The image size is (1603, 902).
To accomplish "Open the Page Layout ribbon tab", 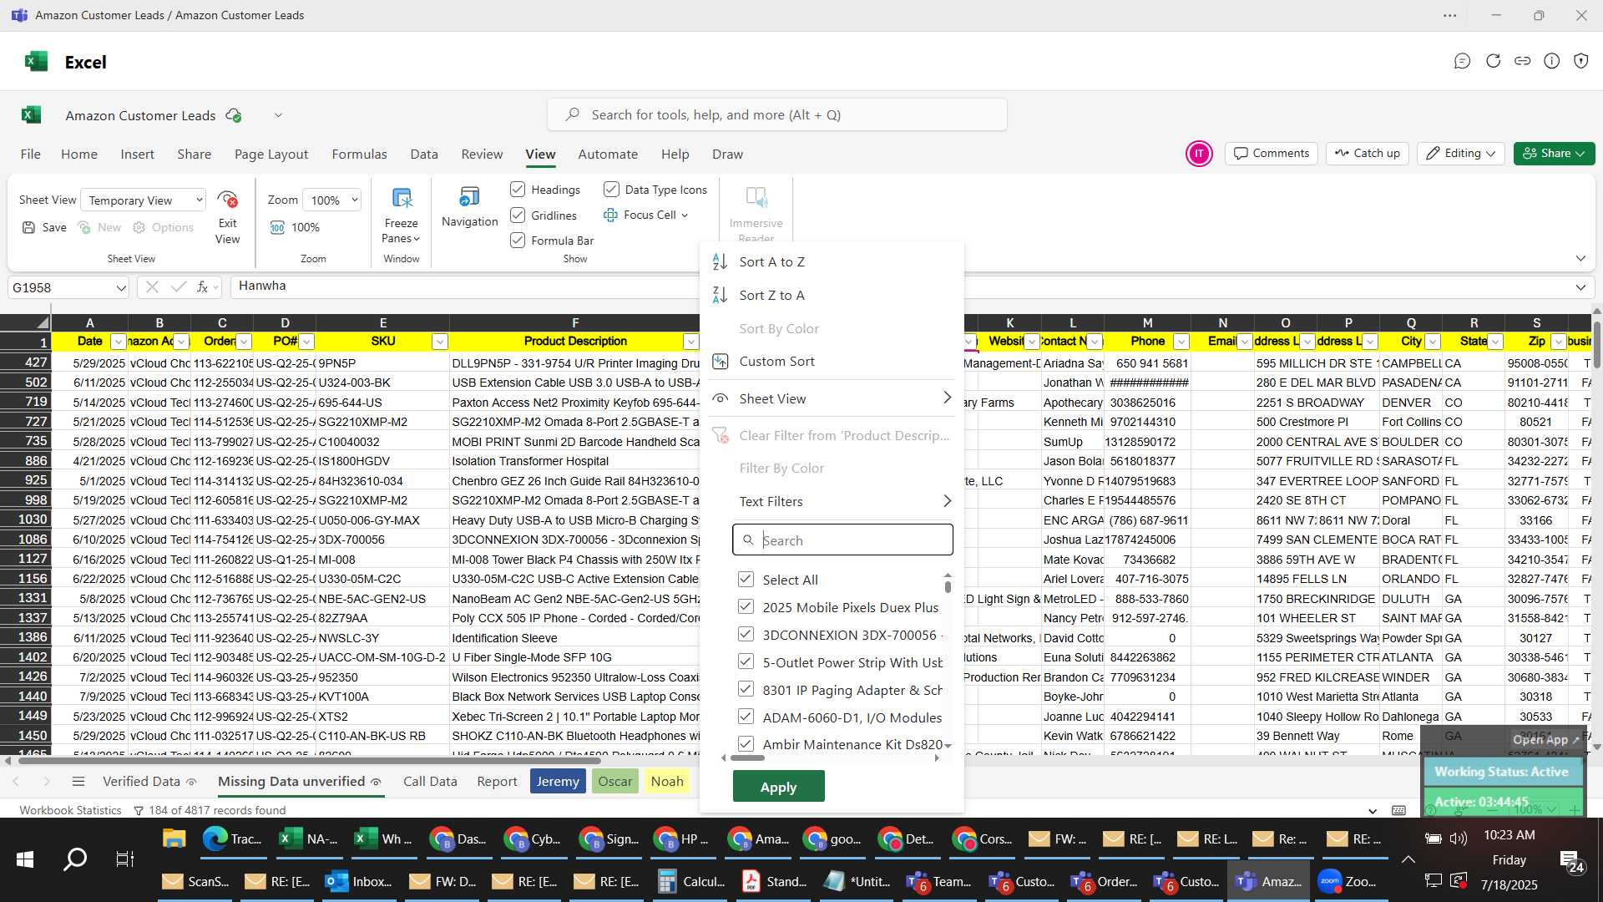I will coord(271,155).
